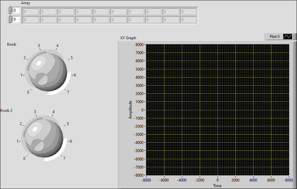Click the 7 mark on Knob 2 scale
The height and width of the screenshot is (189, 297).
64,158
